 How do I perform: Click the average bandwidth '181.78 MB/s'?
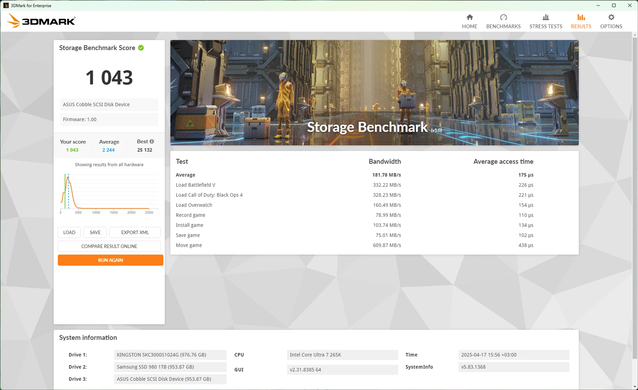click(x=386, y=175)
